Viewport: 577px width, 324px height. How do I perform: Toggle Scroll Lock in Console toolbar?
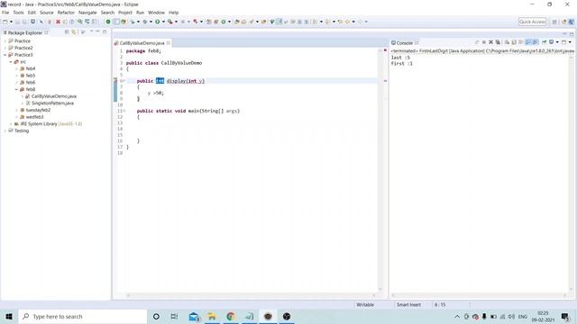pyautogui.click(x=514, y=42)
